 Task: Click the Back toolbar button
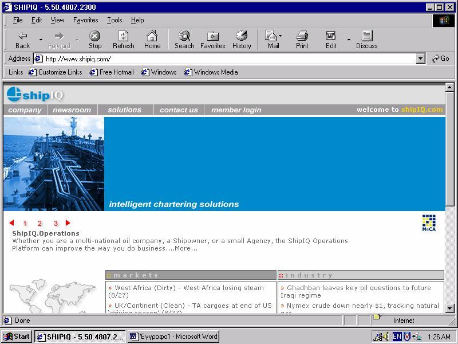click(22, 40)
